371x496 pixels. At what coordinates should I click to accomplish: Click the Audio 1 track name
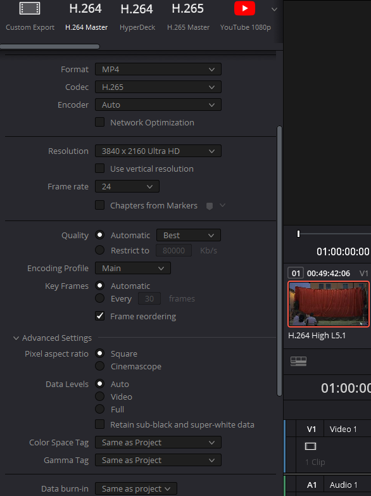click(x=344, y=485)
